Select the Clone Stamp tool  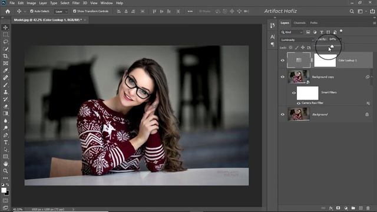click(x=5, y=92)
